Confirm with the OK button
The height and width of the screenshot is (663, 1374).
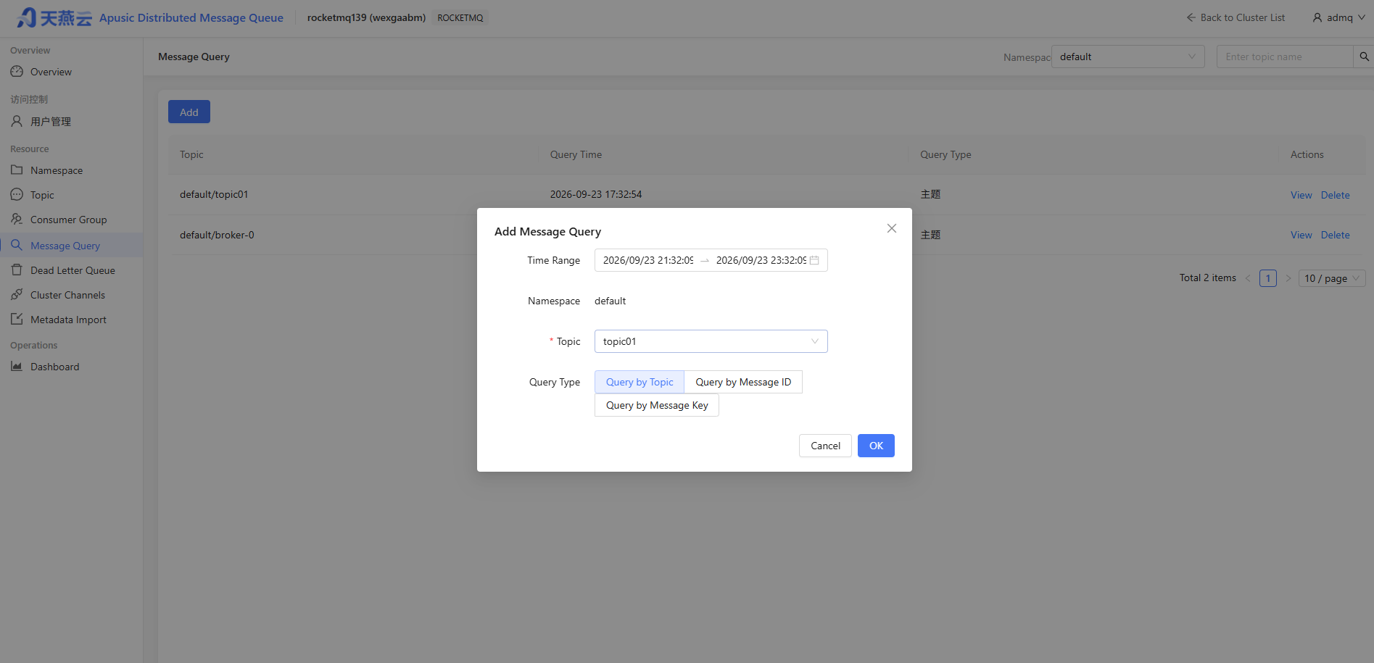[876, 446]
